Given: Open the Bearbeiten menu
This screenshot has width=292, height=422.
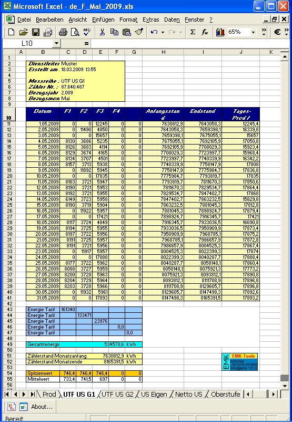Looking at the screenshot, I should pos(49,20).
